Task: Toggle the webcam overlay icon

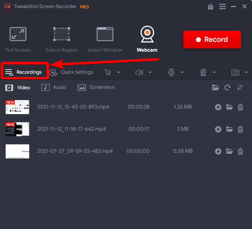Action: click(x=203, y=72)
